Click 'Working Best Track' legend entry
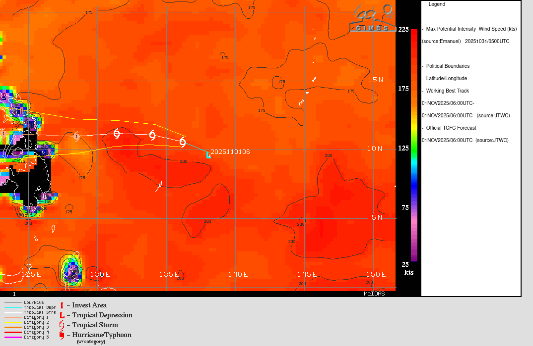 (x=447, y=91)
